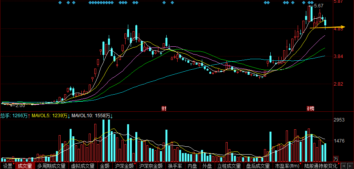Click the 4.85 price axis value
Viewport: 354px width, 169px height.
(x=339, y=29)
